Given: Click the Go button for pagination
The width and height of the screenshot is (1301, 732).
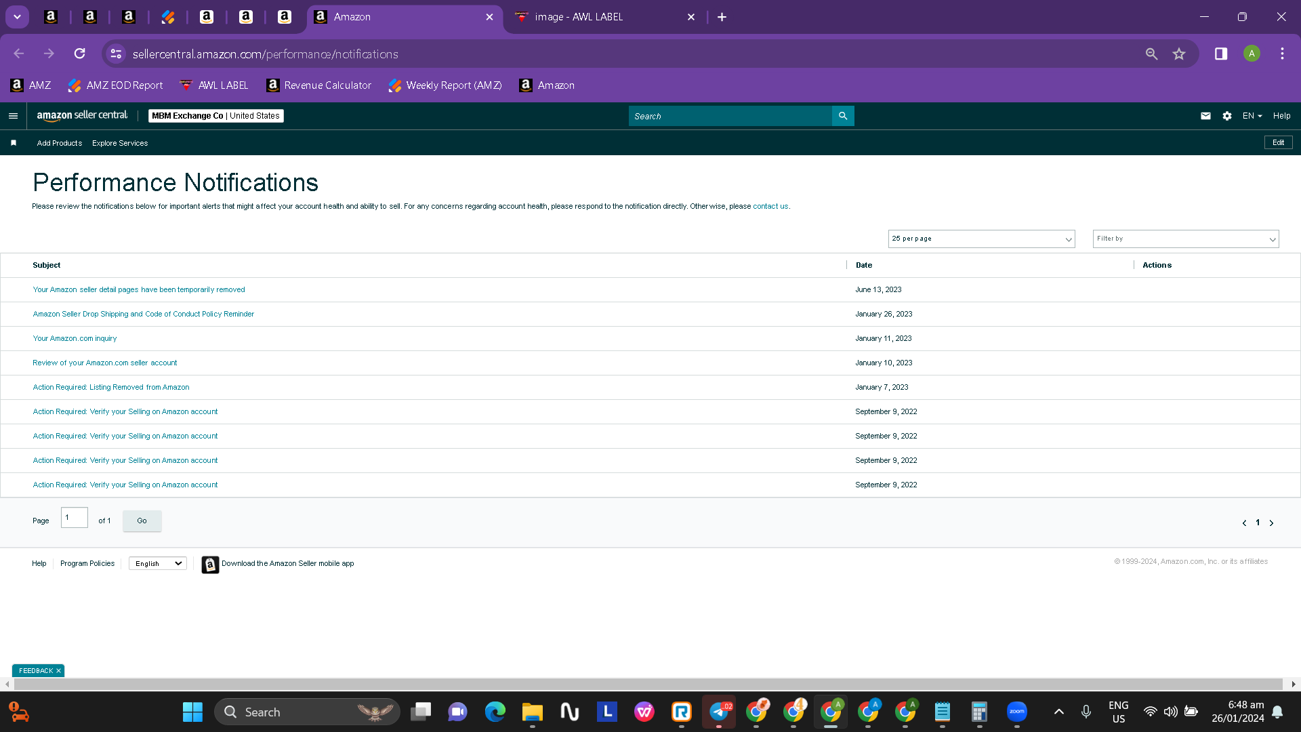Looking at the screenshot, I should click(142, 521).
